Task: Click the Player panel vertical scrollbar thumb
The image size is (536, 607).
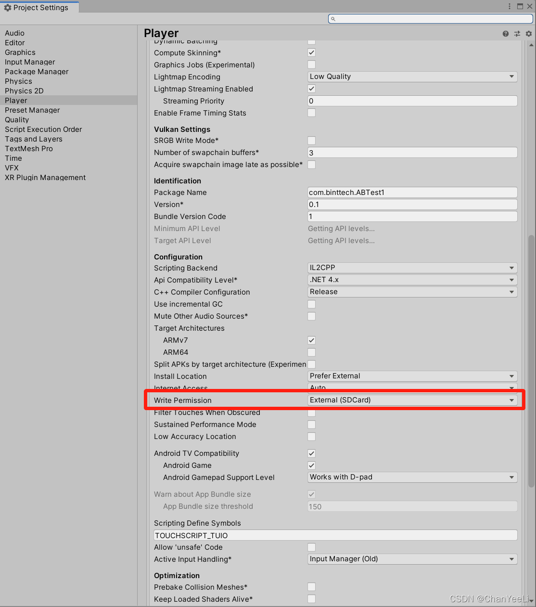Action: pyautogui.click(x=531, y=361)
